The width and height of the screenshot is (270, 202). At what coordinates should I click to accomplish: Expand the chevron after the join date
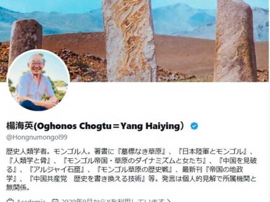(x=169, y=201)
